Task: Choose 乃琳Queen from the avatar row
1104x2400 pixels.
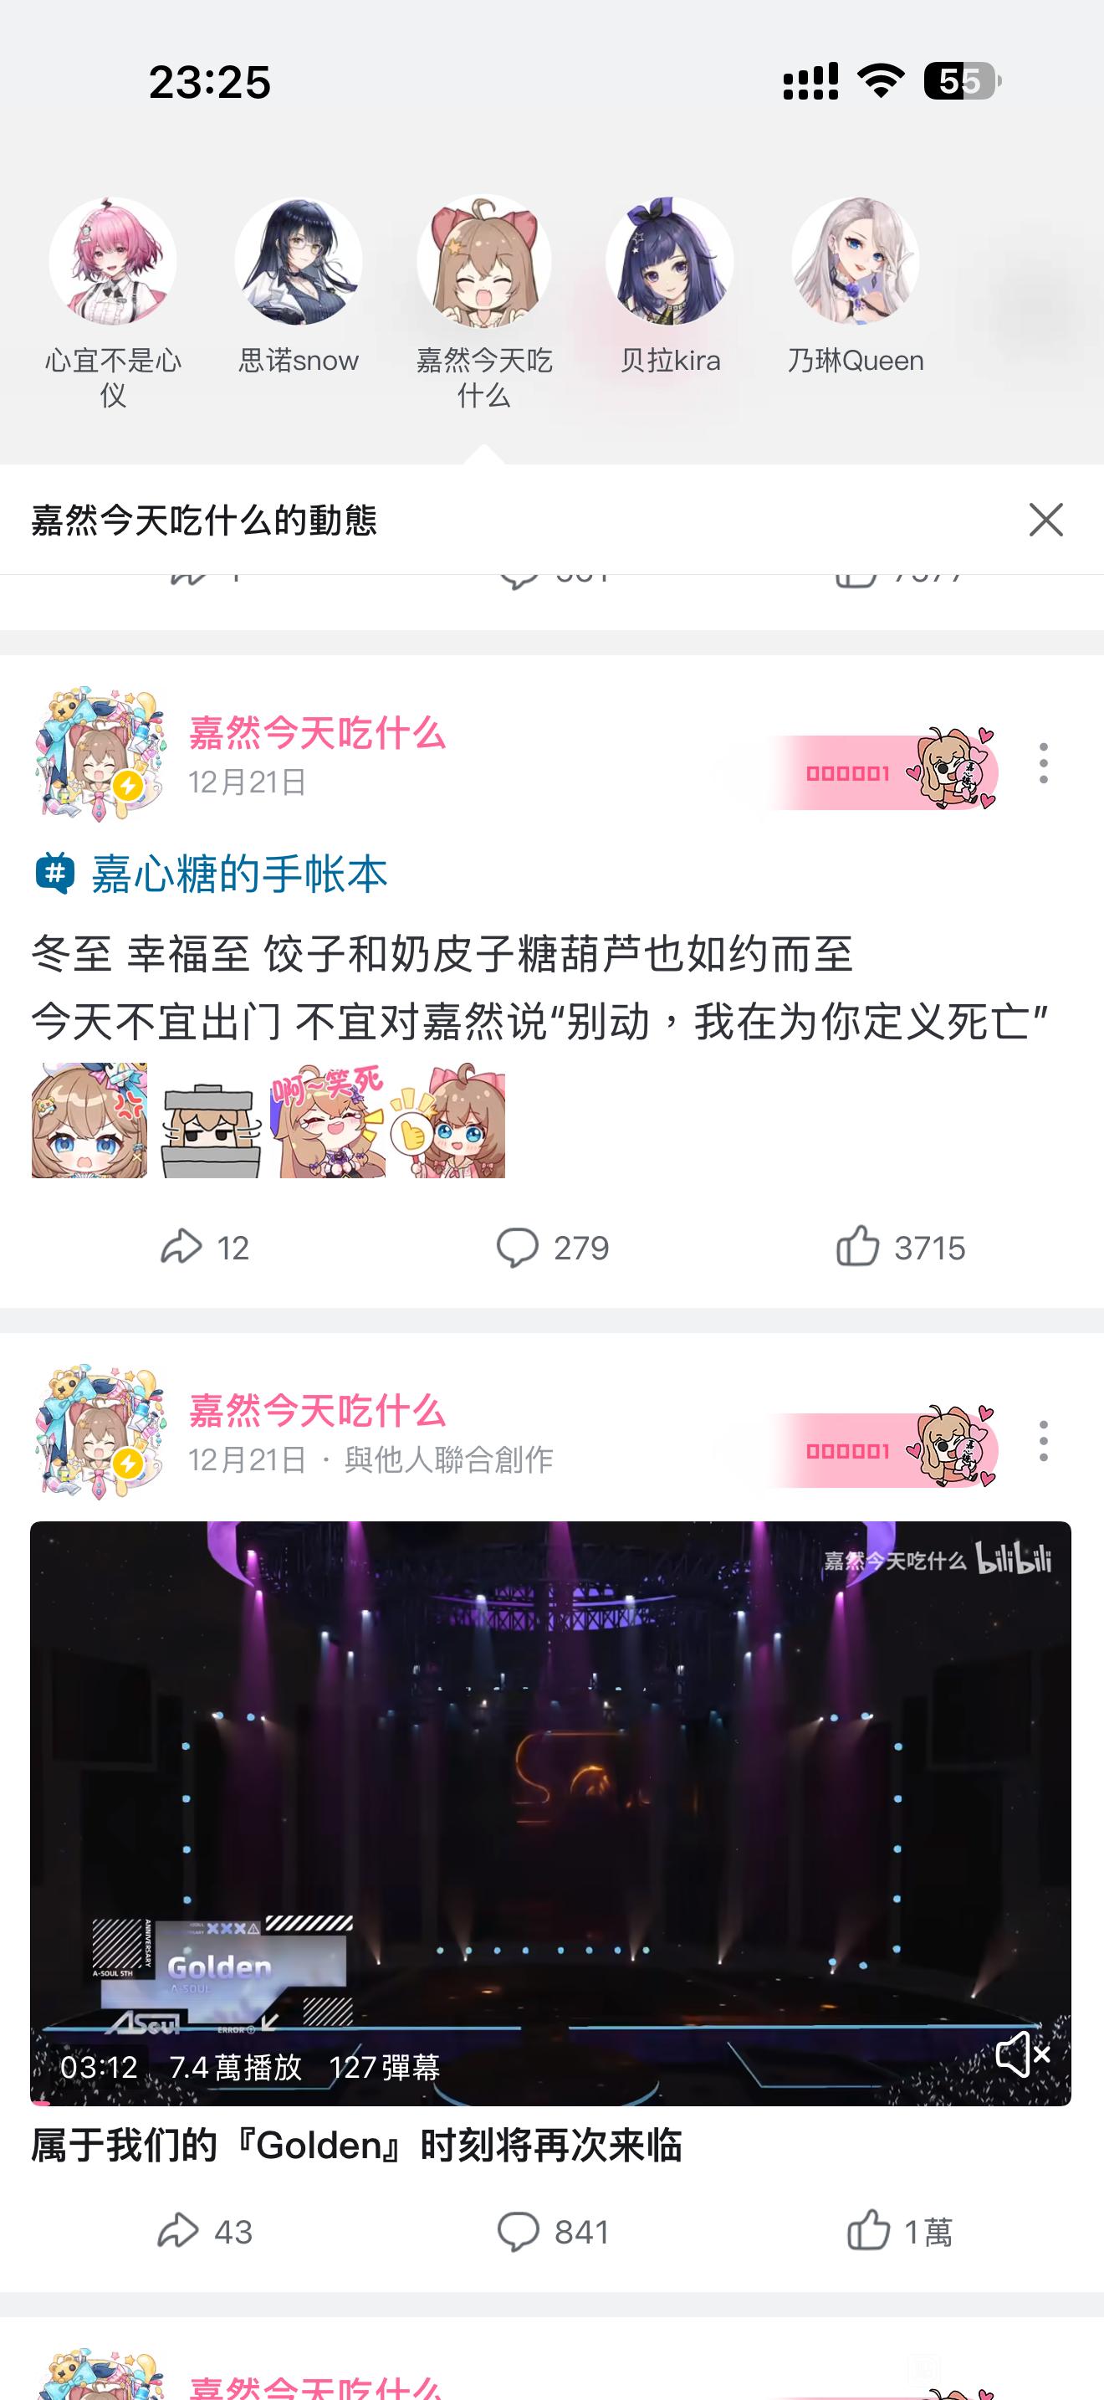Action: (855, 286)
